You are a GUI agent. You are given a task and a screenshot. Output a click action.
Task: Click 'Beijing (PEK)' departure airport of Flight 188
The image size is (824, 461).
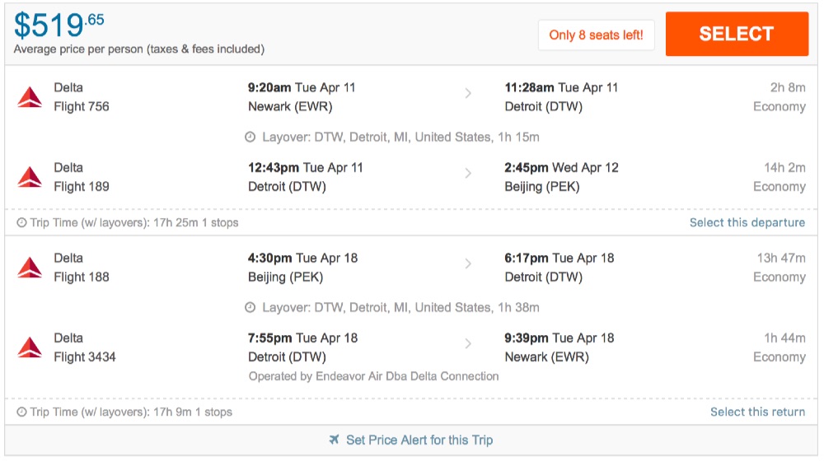tap(285, 277)
